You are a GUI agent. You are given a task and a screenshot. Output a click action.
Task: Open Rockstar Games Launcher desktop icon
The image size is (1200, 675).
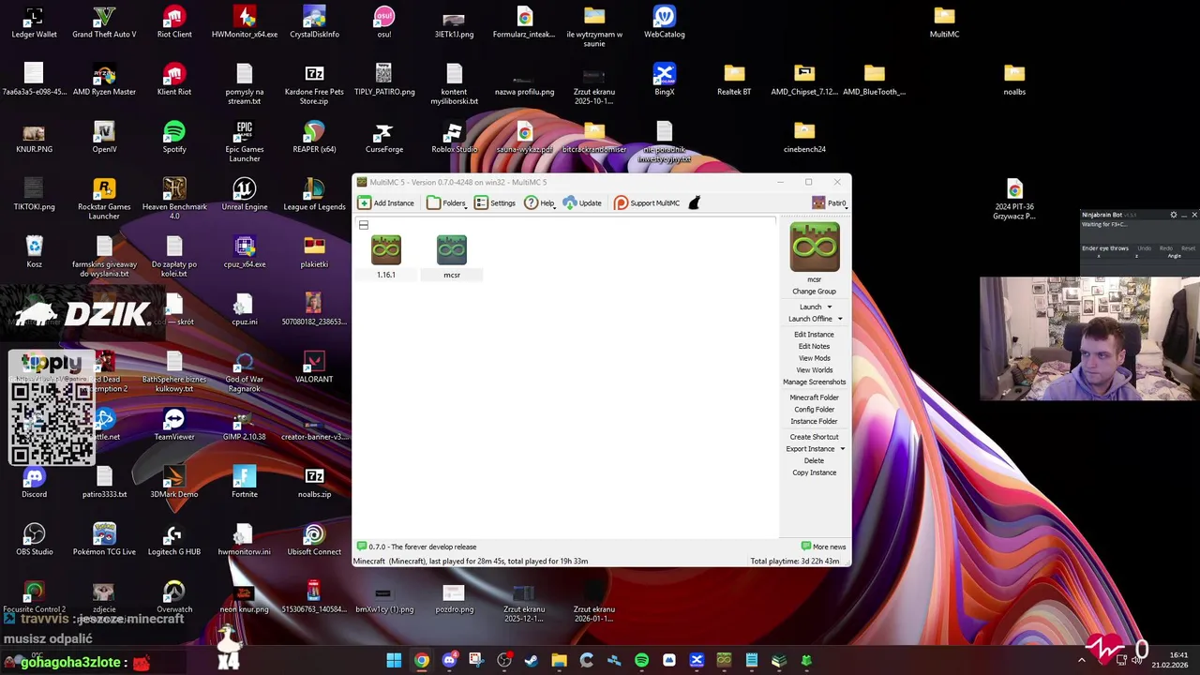click(x=104, y=200)
